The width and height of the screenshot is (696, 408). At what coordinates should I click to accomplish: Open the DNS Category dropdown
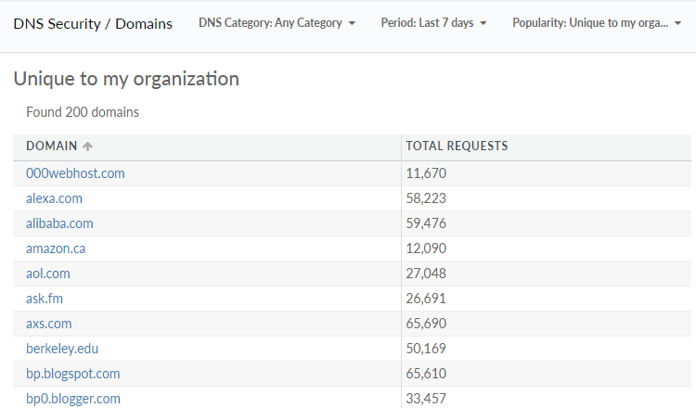point(277,23)
